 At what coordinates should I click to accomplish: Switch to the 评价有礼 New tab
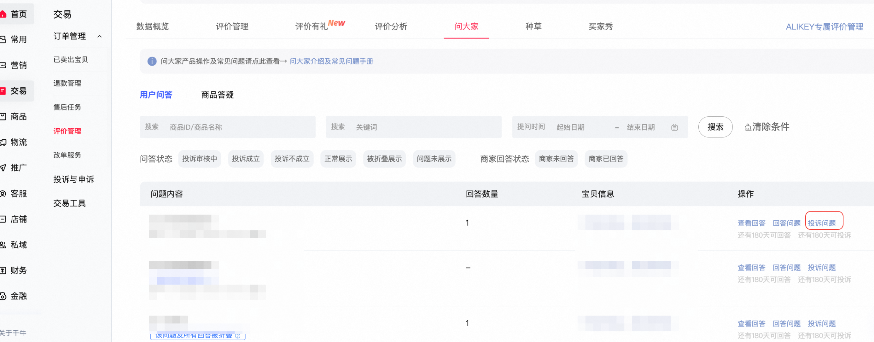pyautogui.click(x=320, y=25)
